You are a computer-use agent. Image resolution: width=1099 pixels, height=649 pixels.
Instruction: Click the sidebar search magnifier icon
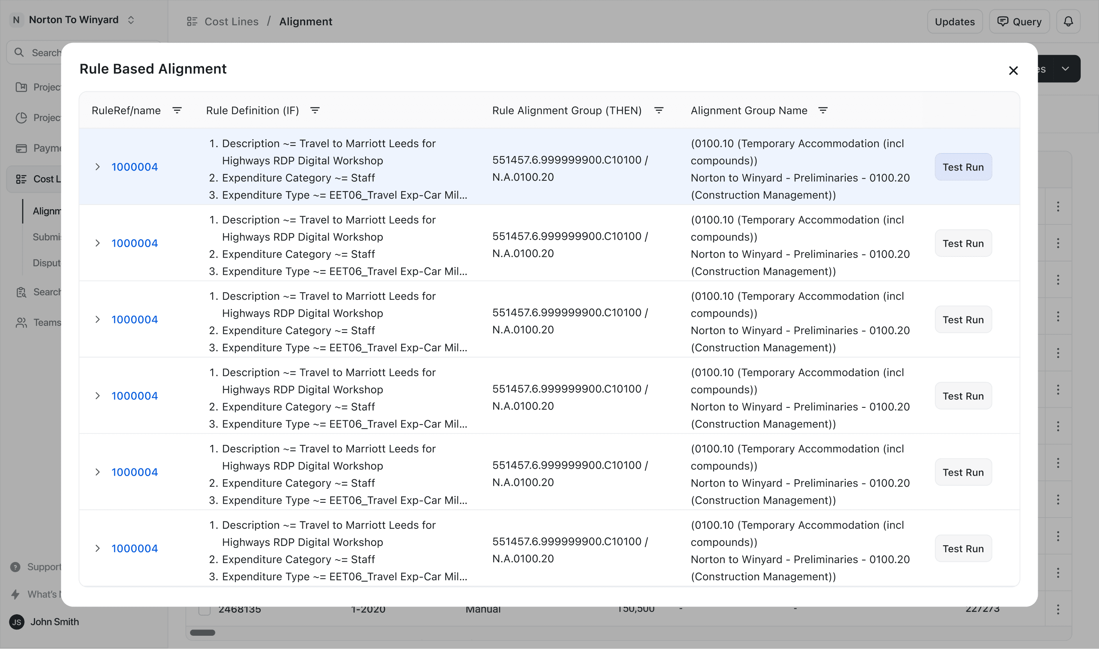[19, 52]
